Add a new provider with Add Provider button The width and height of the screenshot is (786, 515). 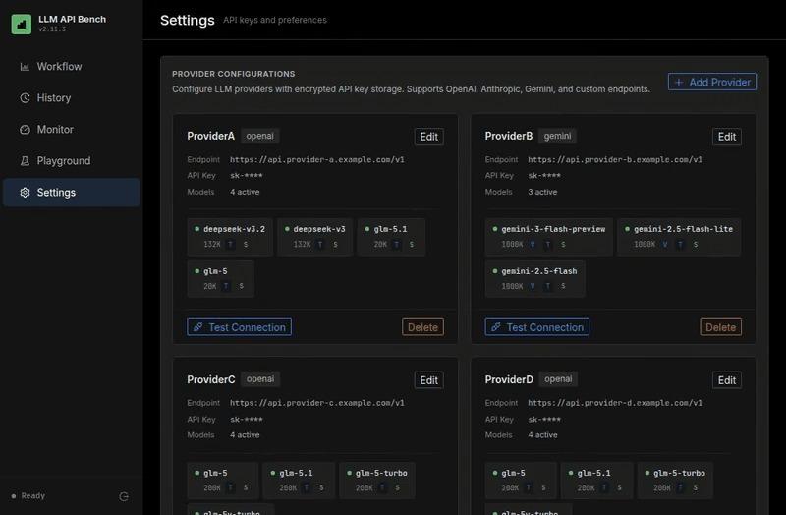[x=711, y=82]
